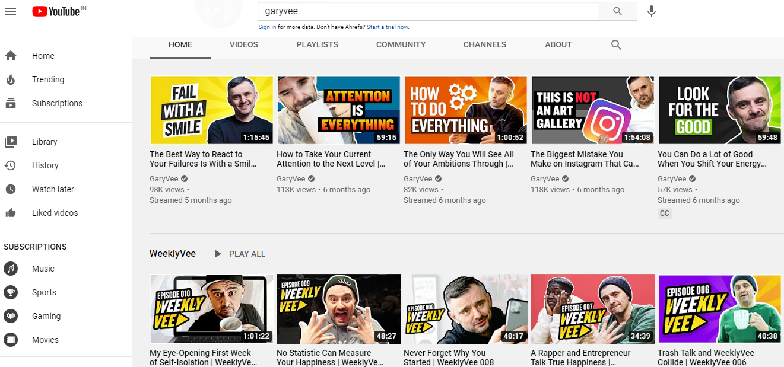Click verified badge under Fail With a Smile video
The width and height of the screenshot is (784, 367).
click(185, 179)
